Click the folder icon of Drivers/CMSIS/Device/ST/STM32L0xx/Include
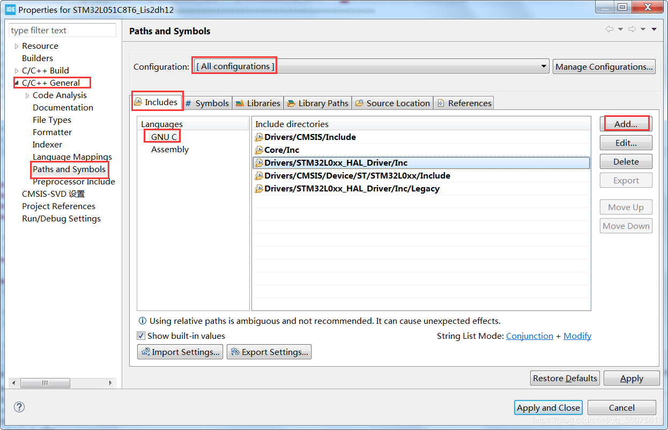The height and width of the screenshot is (430, 668). point(259,176)
